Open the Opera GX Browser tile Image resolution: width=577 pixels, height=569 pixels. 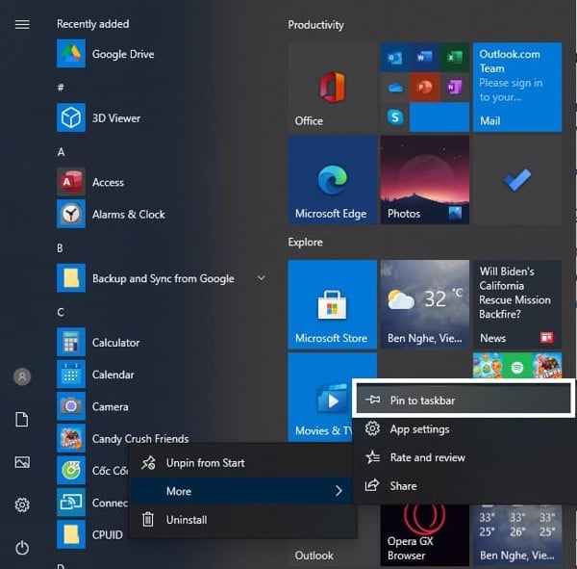pos(425,535)
